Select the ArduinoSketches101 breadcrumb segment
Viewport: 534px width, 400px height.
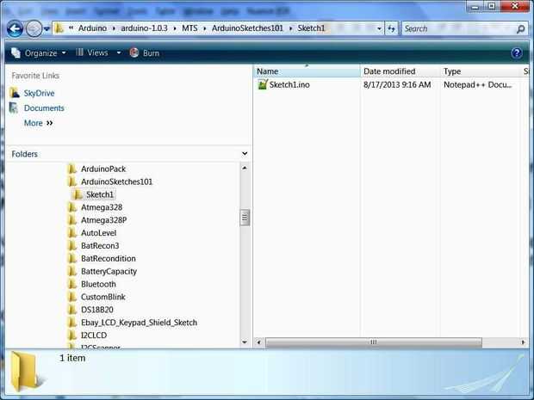click(247, 28)
